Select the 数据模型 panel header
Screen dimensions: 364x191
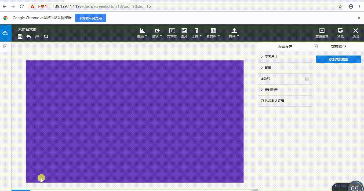click(x=338, y=46)
